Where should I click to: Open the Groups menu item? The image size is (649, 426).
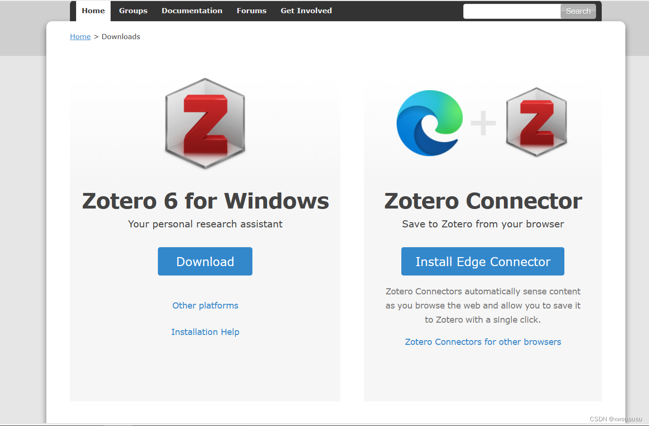[x=133, y=10]
